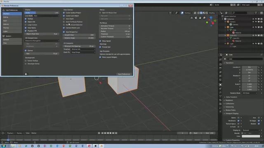Click the Display Scale slider
Screen dimensions: 264x148
(x=42, y=13)
